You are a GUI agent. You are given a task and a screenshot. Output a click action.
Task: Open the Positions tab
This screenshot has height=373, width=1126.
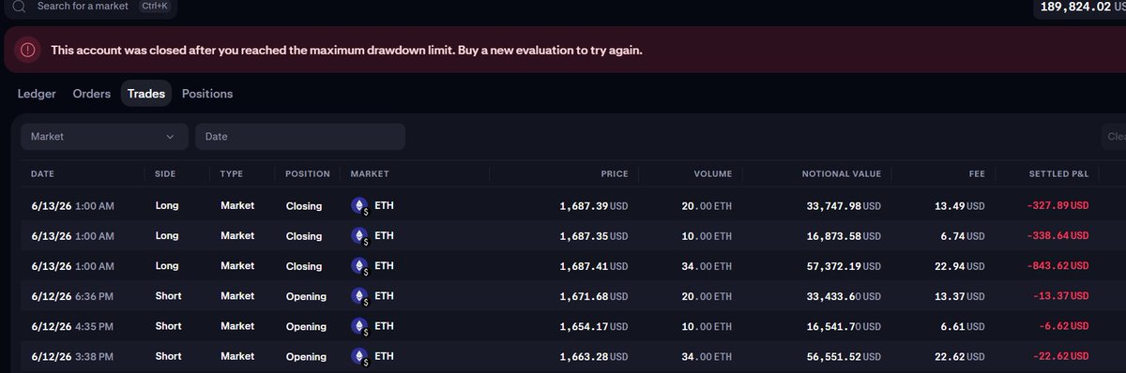click(x=207, y=94)
